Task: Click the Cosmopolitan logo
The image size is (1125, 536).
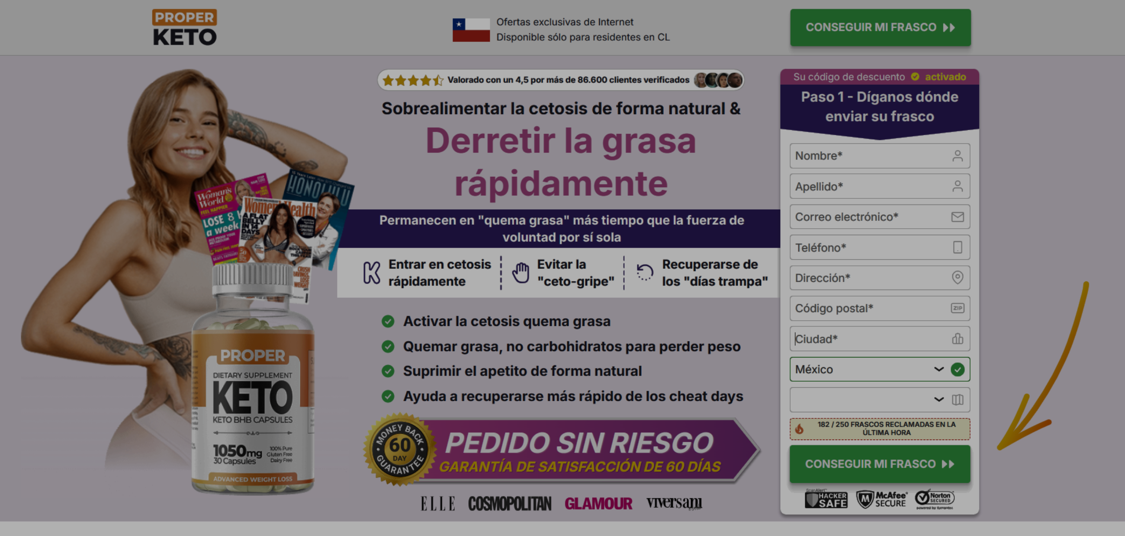Action: [510, 504]
